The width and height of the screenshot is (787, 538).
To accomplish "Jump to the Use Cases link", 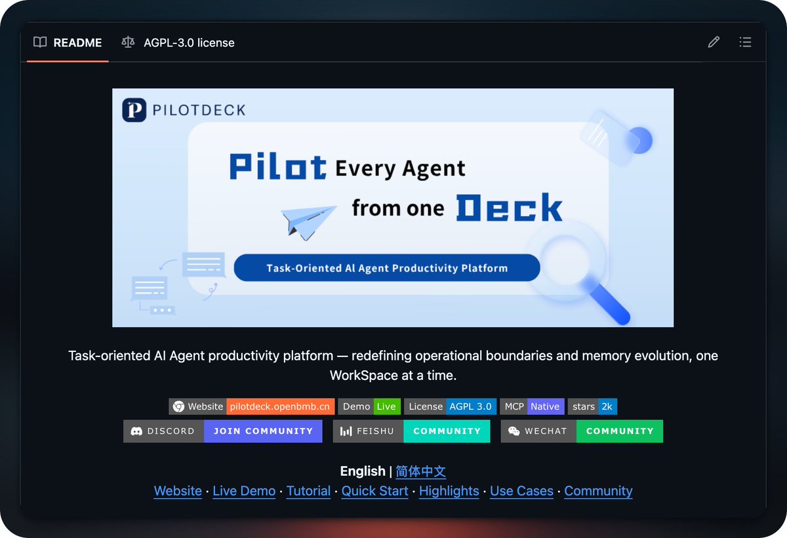I will pyautogui.click(x=522, y=491).
